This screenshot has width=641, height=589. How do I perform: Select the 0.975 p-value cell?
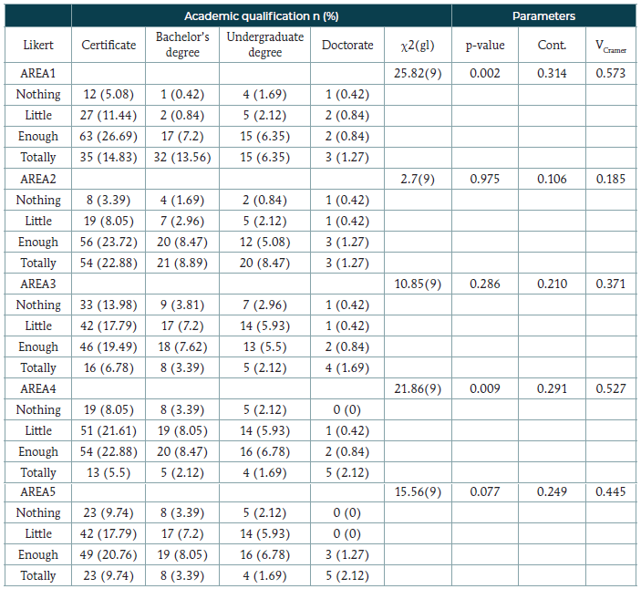[485, 179]
